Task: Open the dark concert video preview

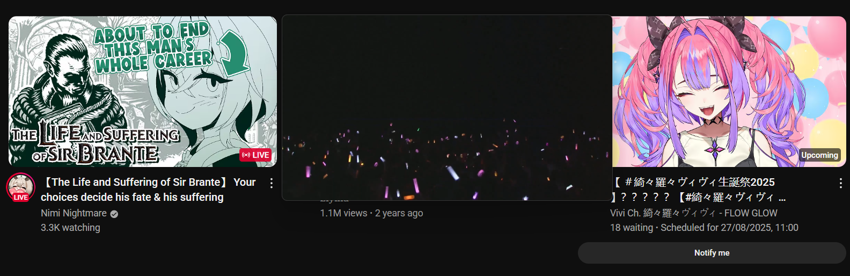Action: coord(447,107)
